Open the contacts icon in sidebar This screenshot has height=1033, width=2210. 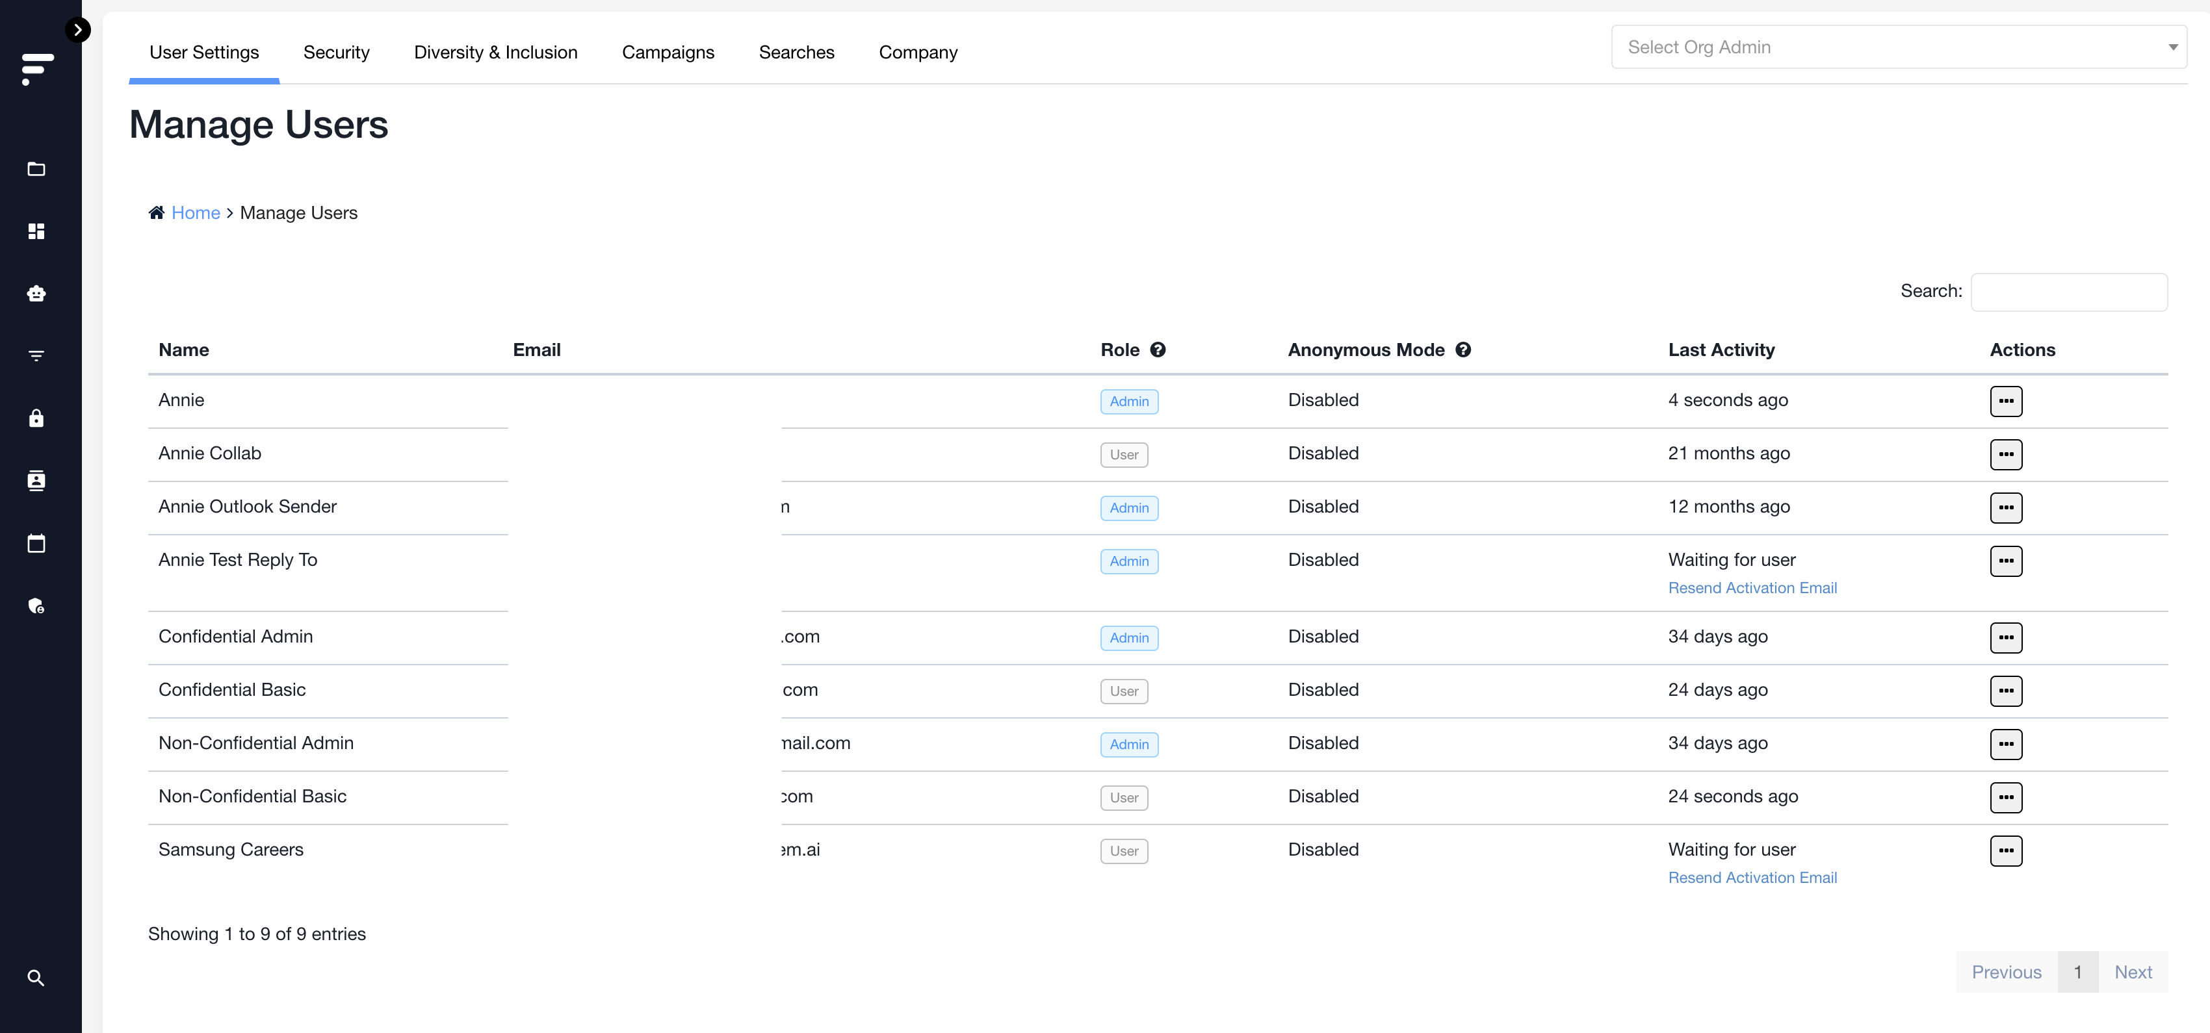[x=36, y=481]
